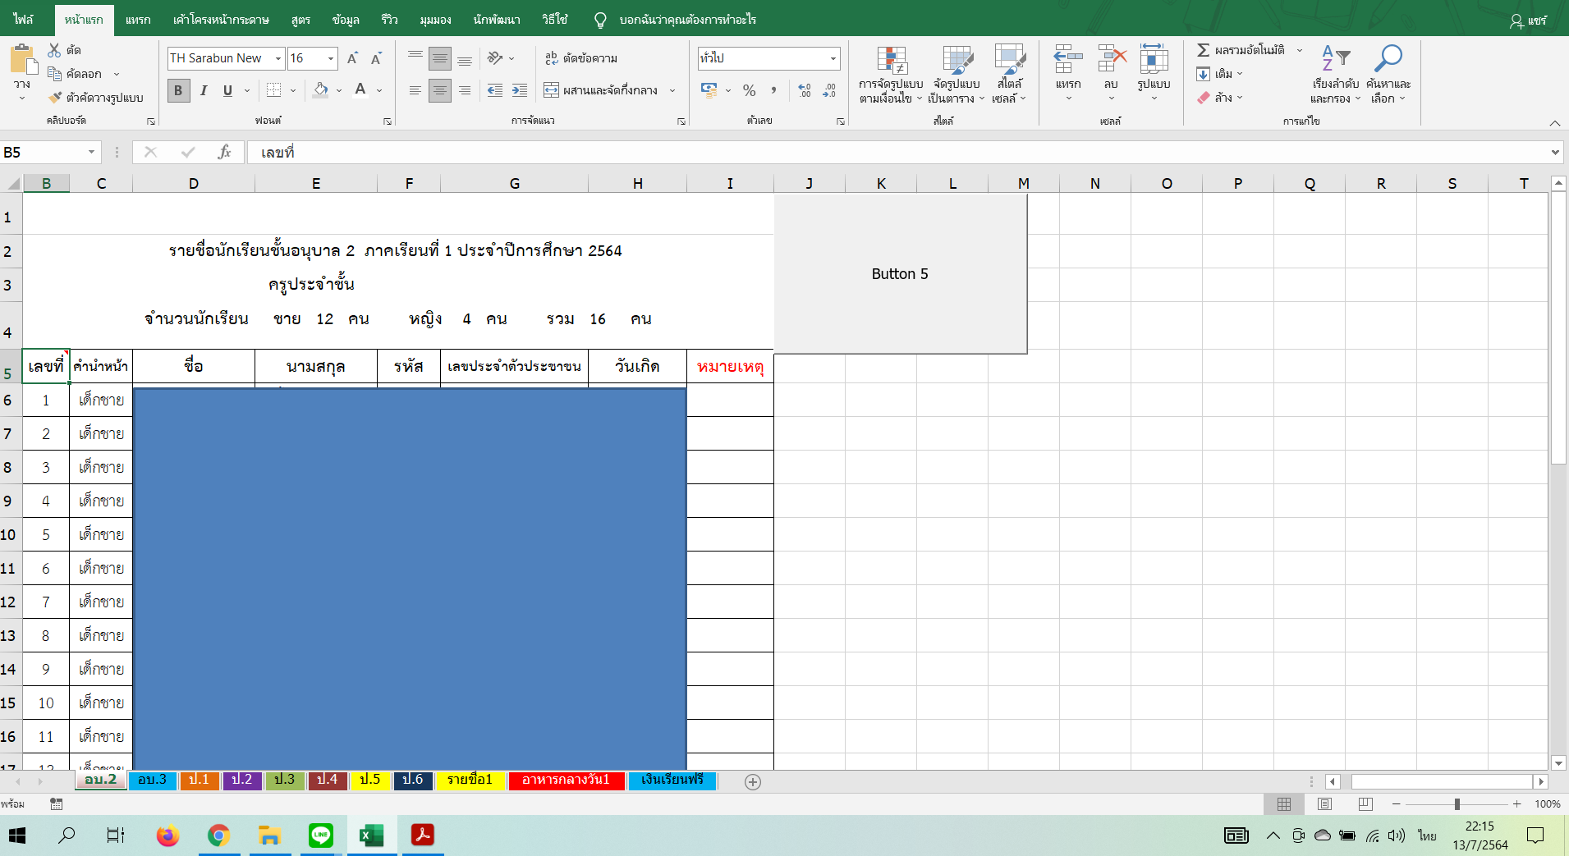Screen dimensions: 1569x856
Task: Collapse the ribbon
Action: click(1555, 122)
